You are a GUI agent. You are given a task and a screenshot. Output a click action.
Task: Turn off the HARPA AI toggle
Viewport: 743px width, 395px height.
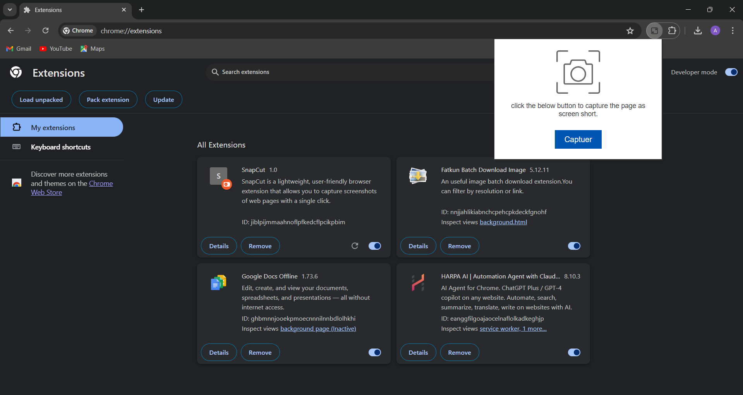[x=574, y=352]
